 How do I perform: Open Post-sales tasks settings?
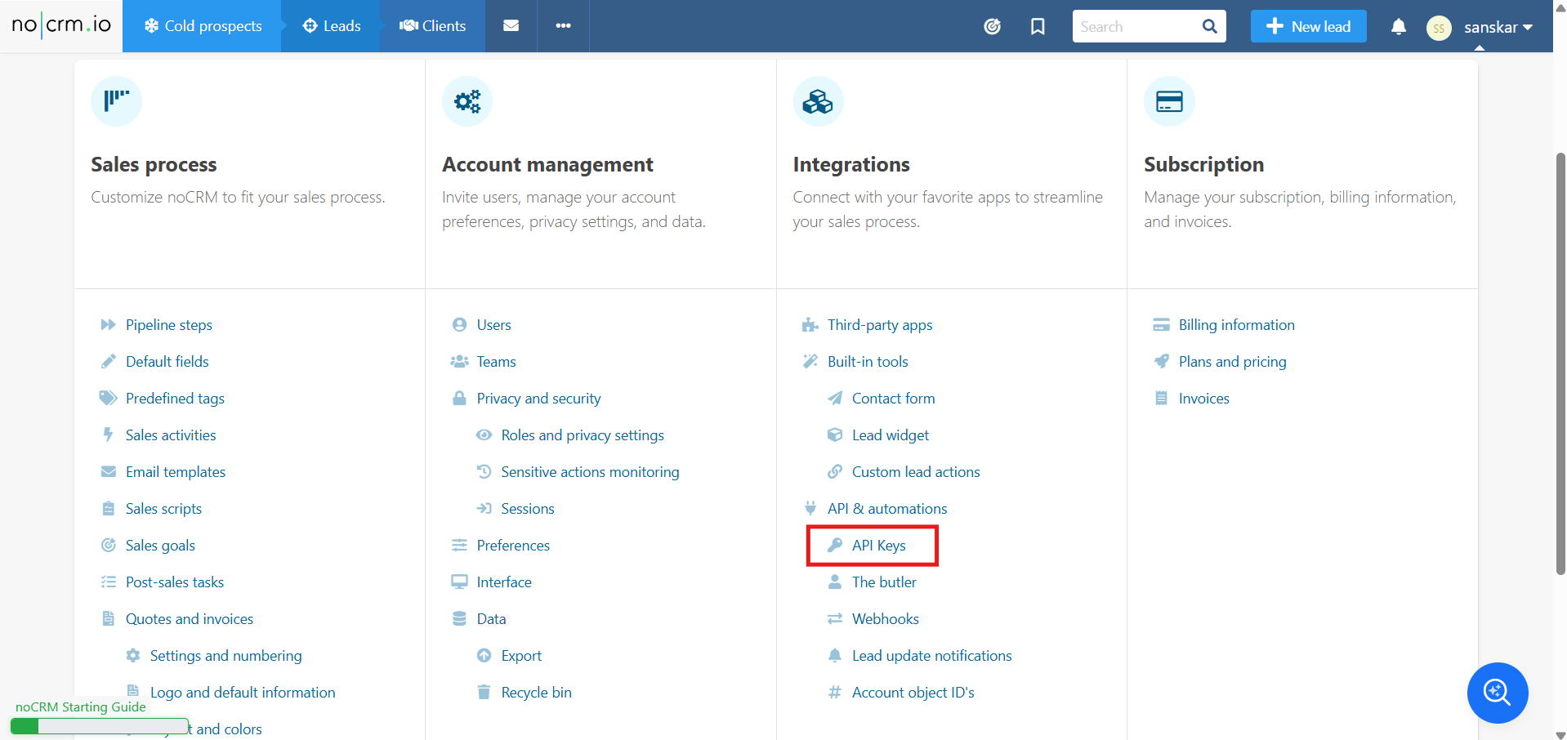(x=174, y=582)
